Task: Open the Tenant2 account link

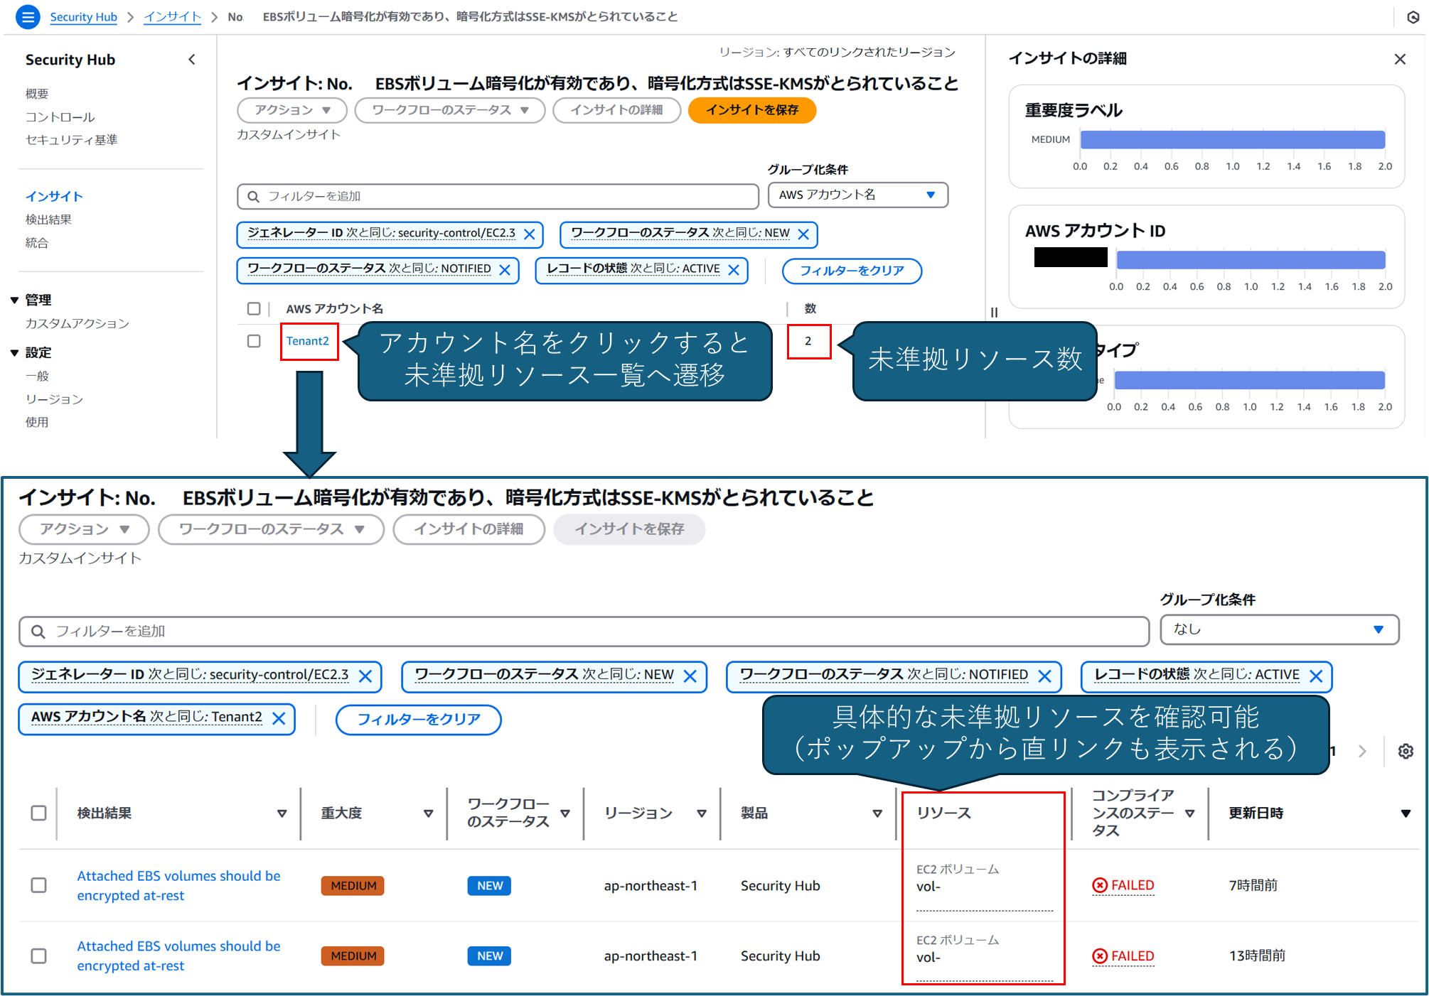Action: point(308,341)
